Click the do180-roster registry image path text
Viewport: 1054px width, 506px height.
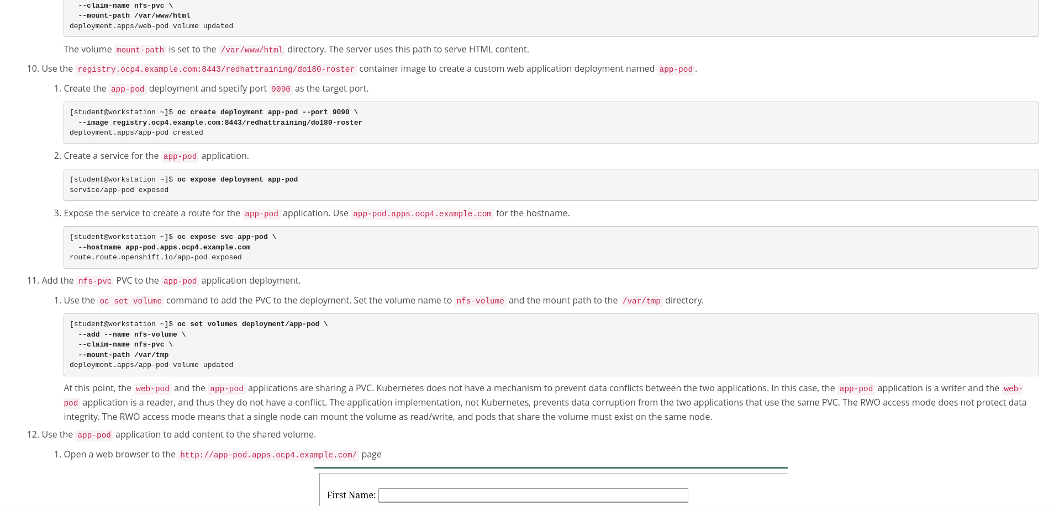(x=215, y=69)
